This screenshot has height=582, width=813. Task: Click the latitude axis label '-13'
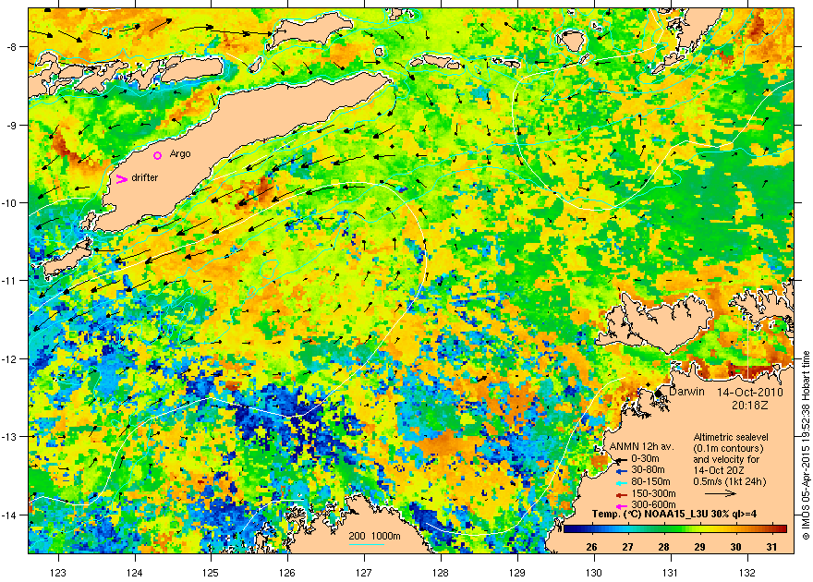click(9, 437)
